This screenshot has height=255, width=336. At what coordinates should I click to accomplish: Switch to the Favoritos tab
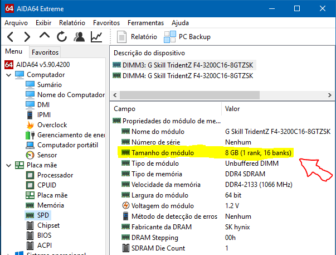click(x=45, y=52)
